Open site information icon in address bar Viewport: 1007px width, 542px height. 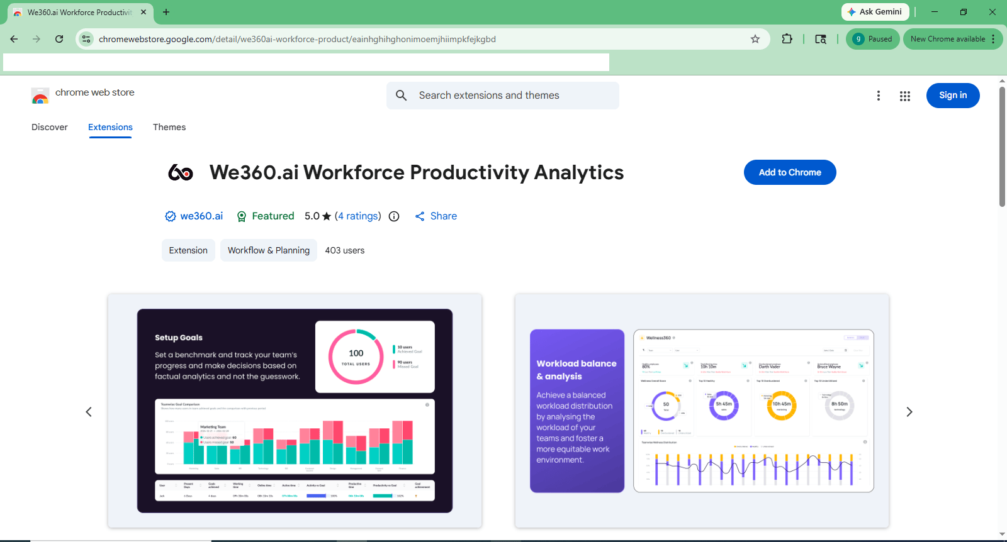click(86, 39)
